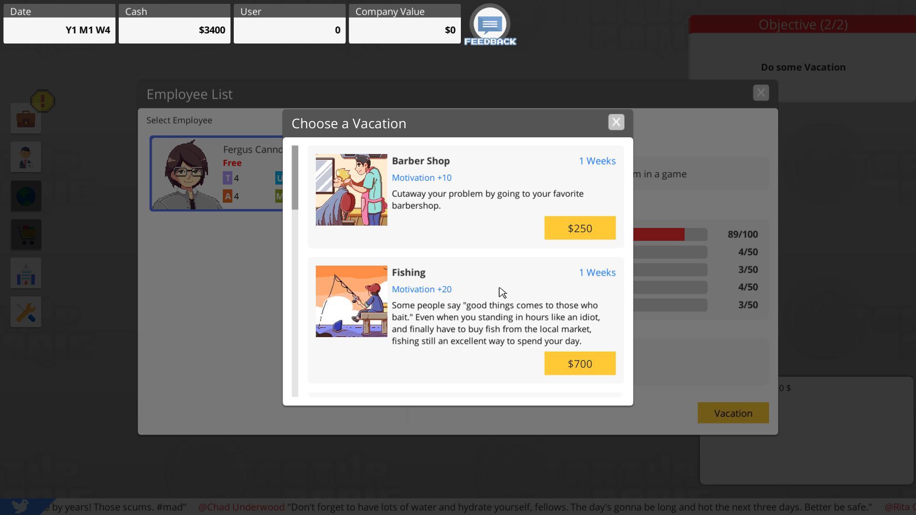
Task: Open the employee management sidebar icon
Action: click(x=26, y=157)
